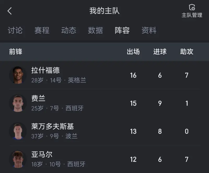Open 亚马尔 player name link

42,154
